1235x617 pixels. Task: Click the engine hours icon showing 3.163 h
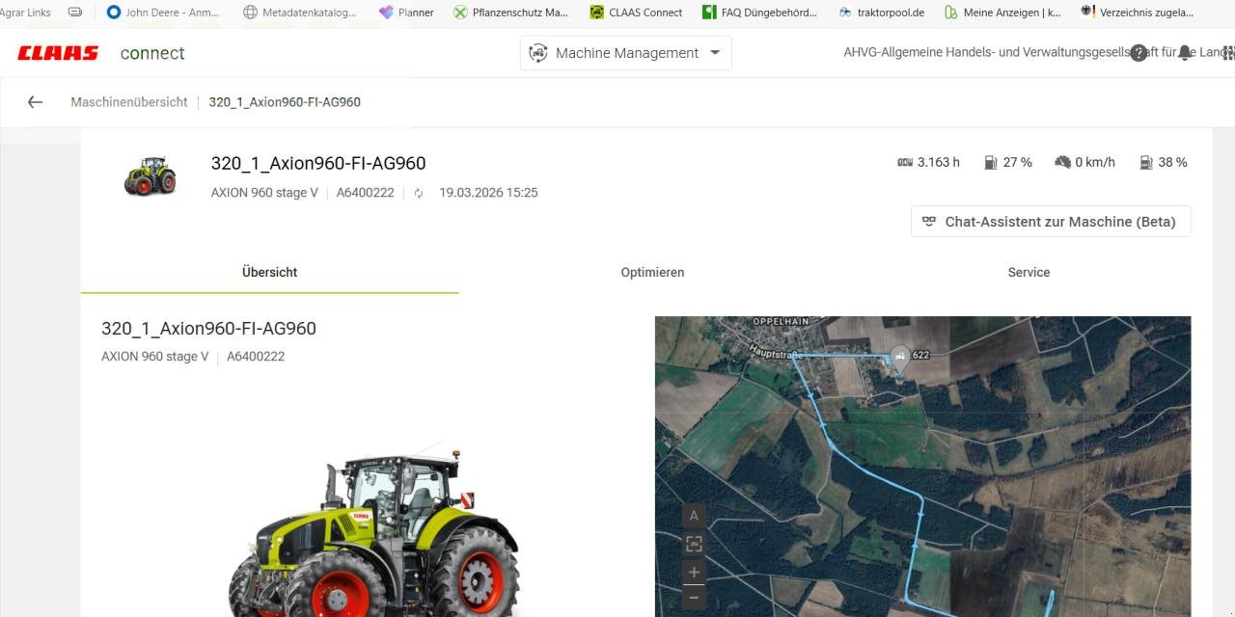click(905, 162)
